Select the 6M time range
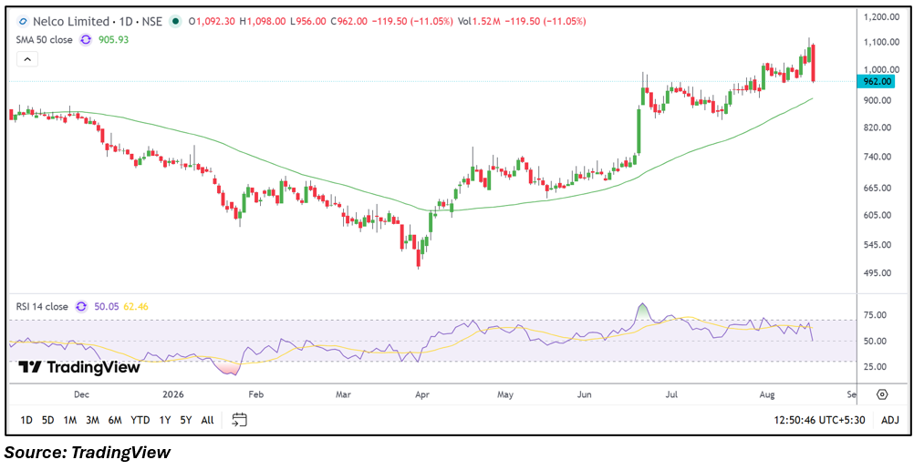The width and height of the screenshot is (914, 470). [x=115, y=420]
